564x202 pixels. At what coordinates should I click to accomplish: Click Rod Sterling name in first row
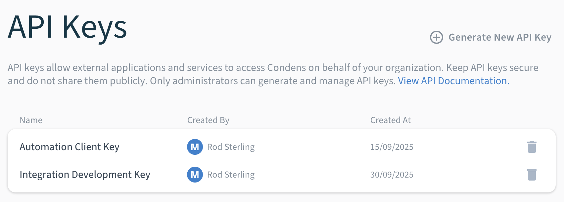(231, 147)
